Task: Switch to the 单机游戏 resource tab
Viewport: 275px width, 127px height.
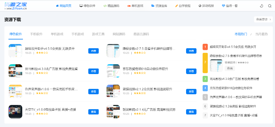Action: click(x=57, y=34)
